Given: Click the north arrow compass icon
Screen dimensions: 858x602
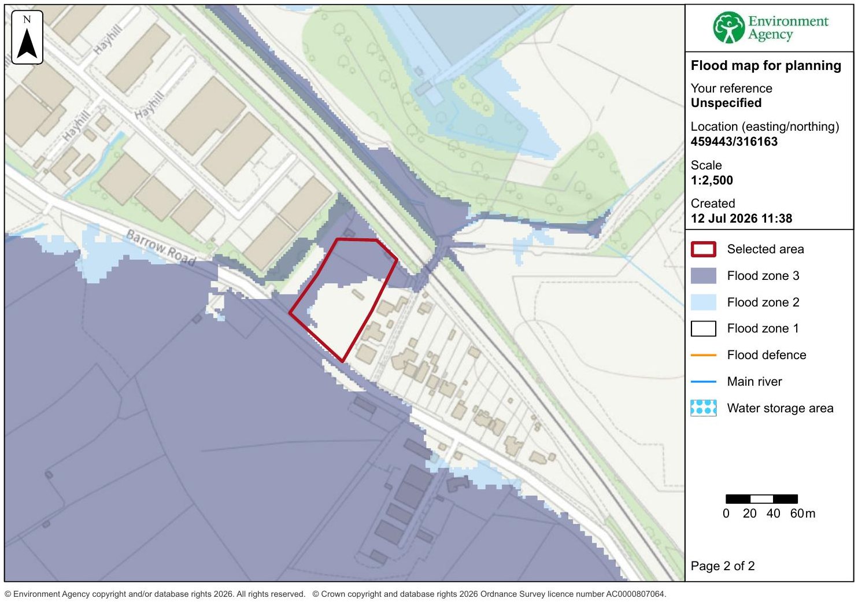Looking at the screenshot, I should 27,38.
